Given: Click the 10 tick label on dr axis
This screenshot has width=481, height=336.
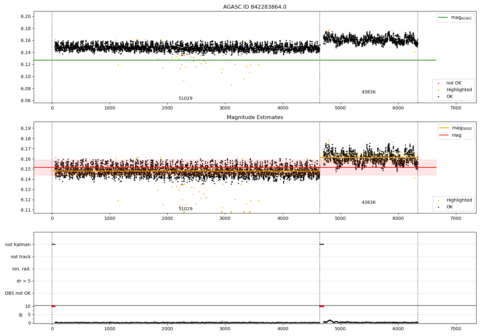Looking at the screenshot, I should [28, 306].
